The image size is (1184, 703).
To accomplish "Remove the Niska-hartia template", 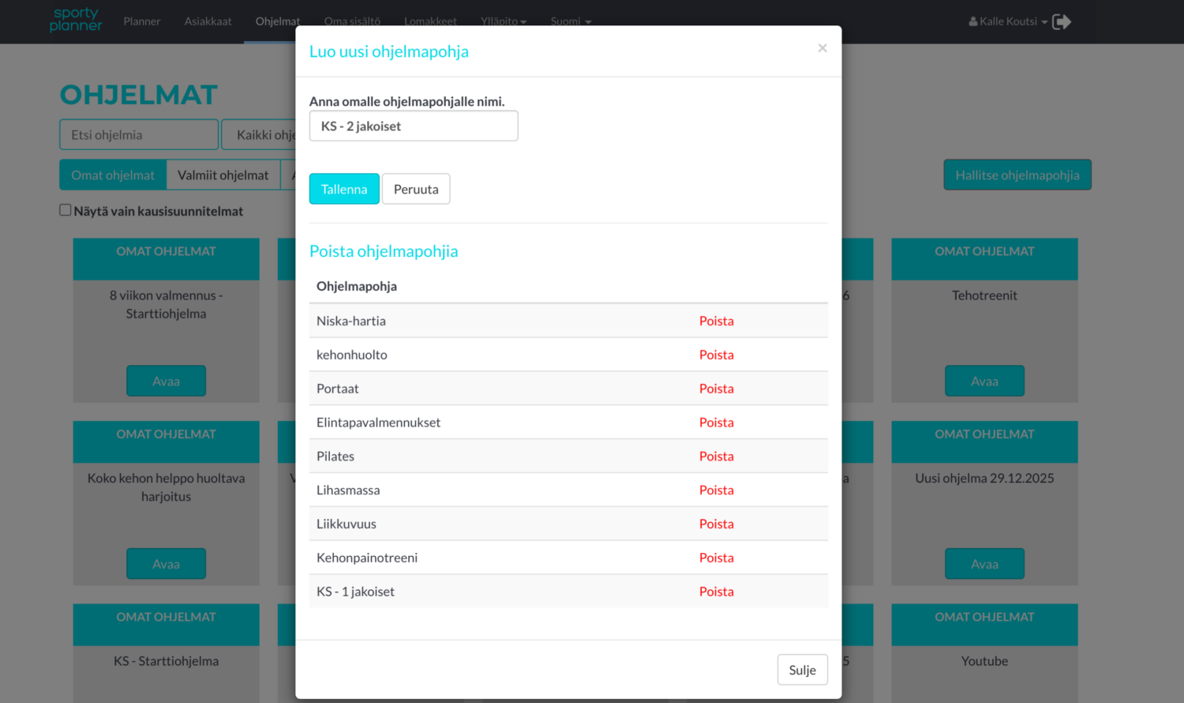I will click(x=716, y=321).
